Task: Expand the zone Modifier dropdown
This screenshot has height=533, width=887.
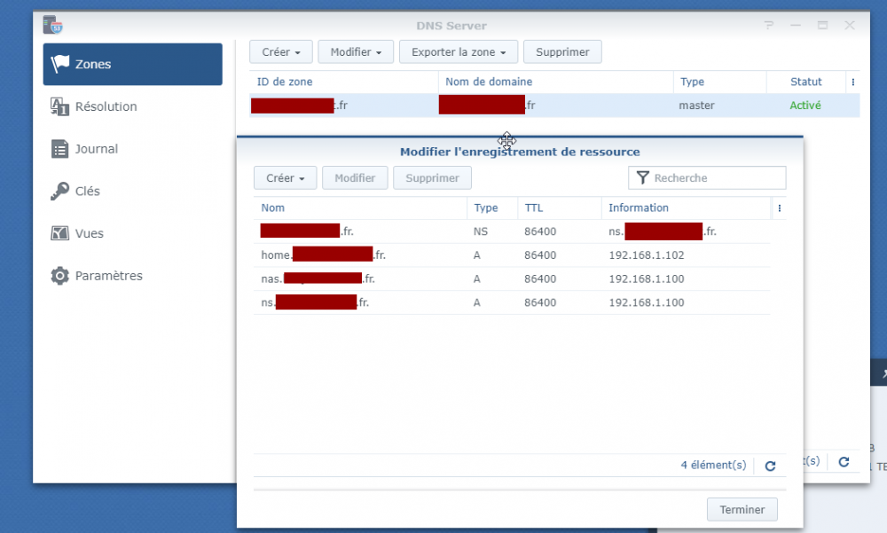Action: point(355,52)
